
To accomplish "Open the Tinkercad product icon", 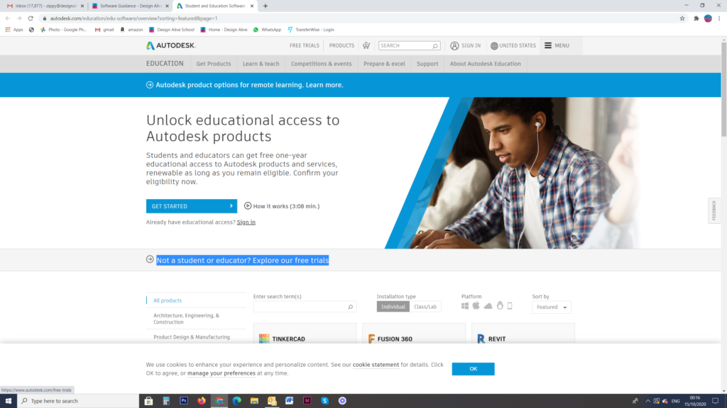I will [264, 339].
